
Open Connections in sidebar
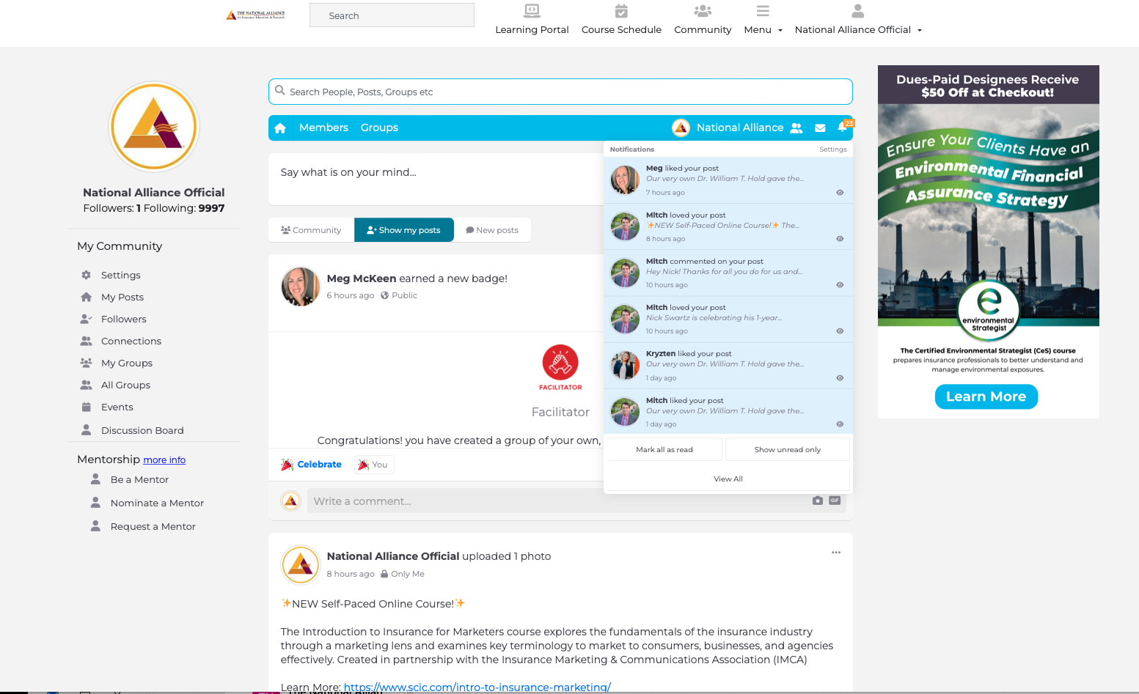tap(131, 341)
